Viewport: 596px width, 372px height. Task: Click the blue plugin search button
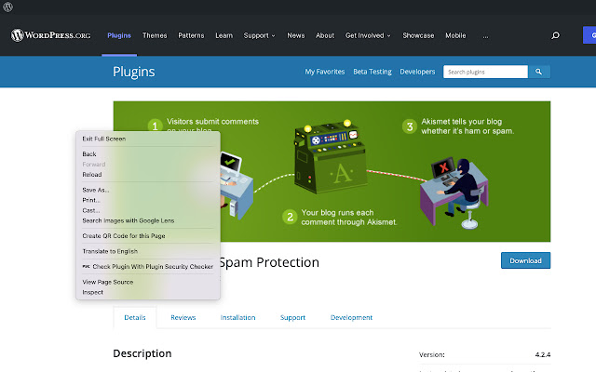coord(538,72)
